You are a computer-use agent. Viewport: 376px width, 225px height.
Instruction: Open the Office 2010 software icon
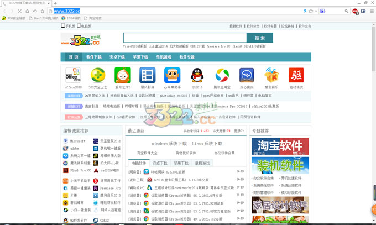[x=73, y=75]
